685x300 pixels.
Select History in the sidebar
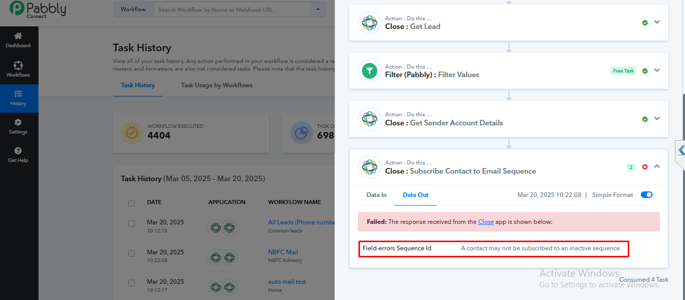tap(18, 98)
